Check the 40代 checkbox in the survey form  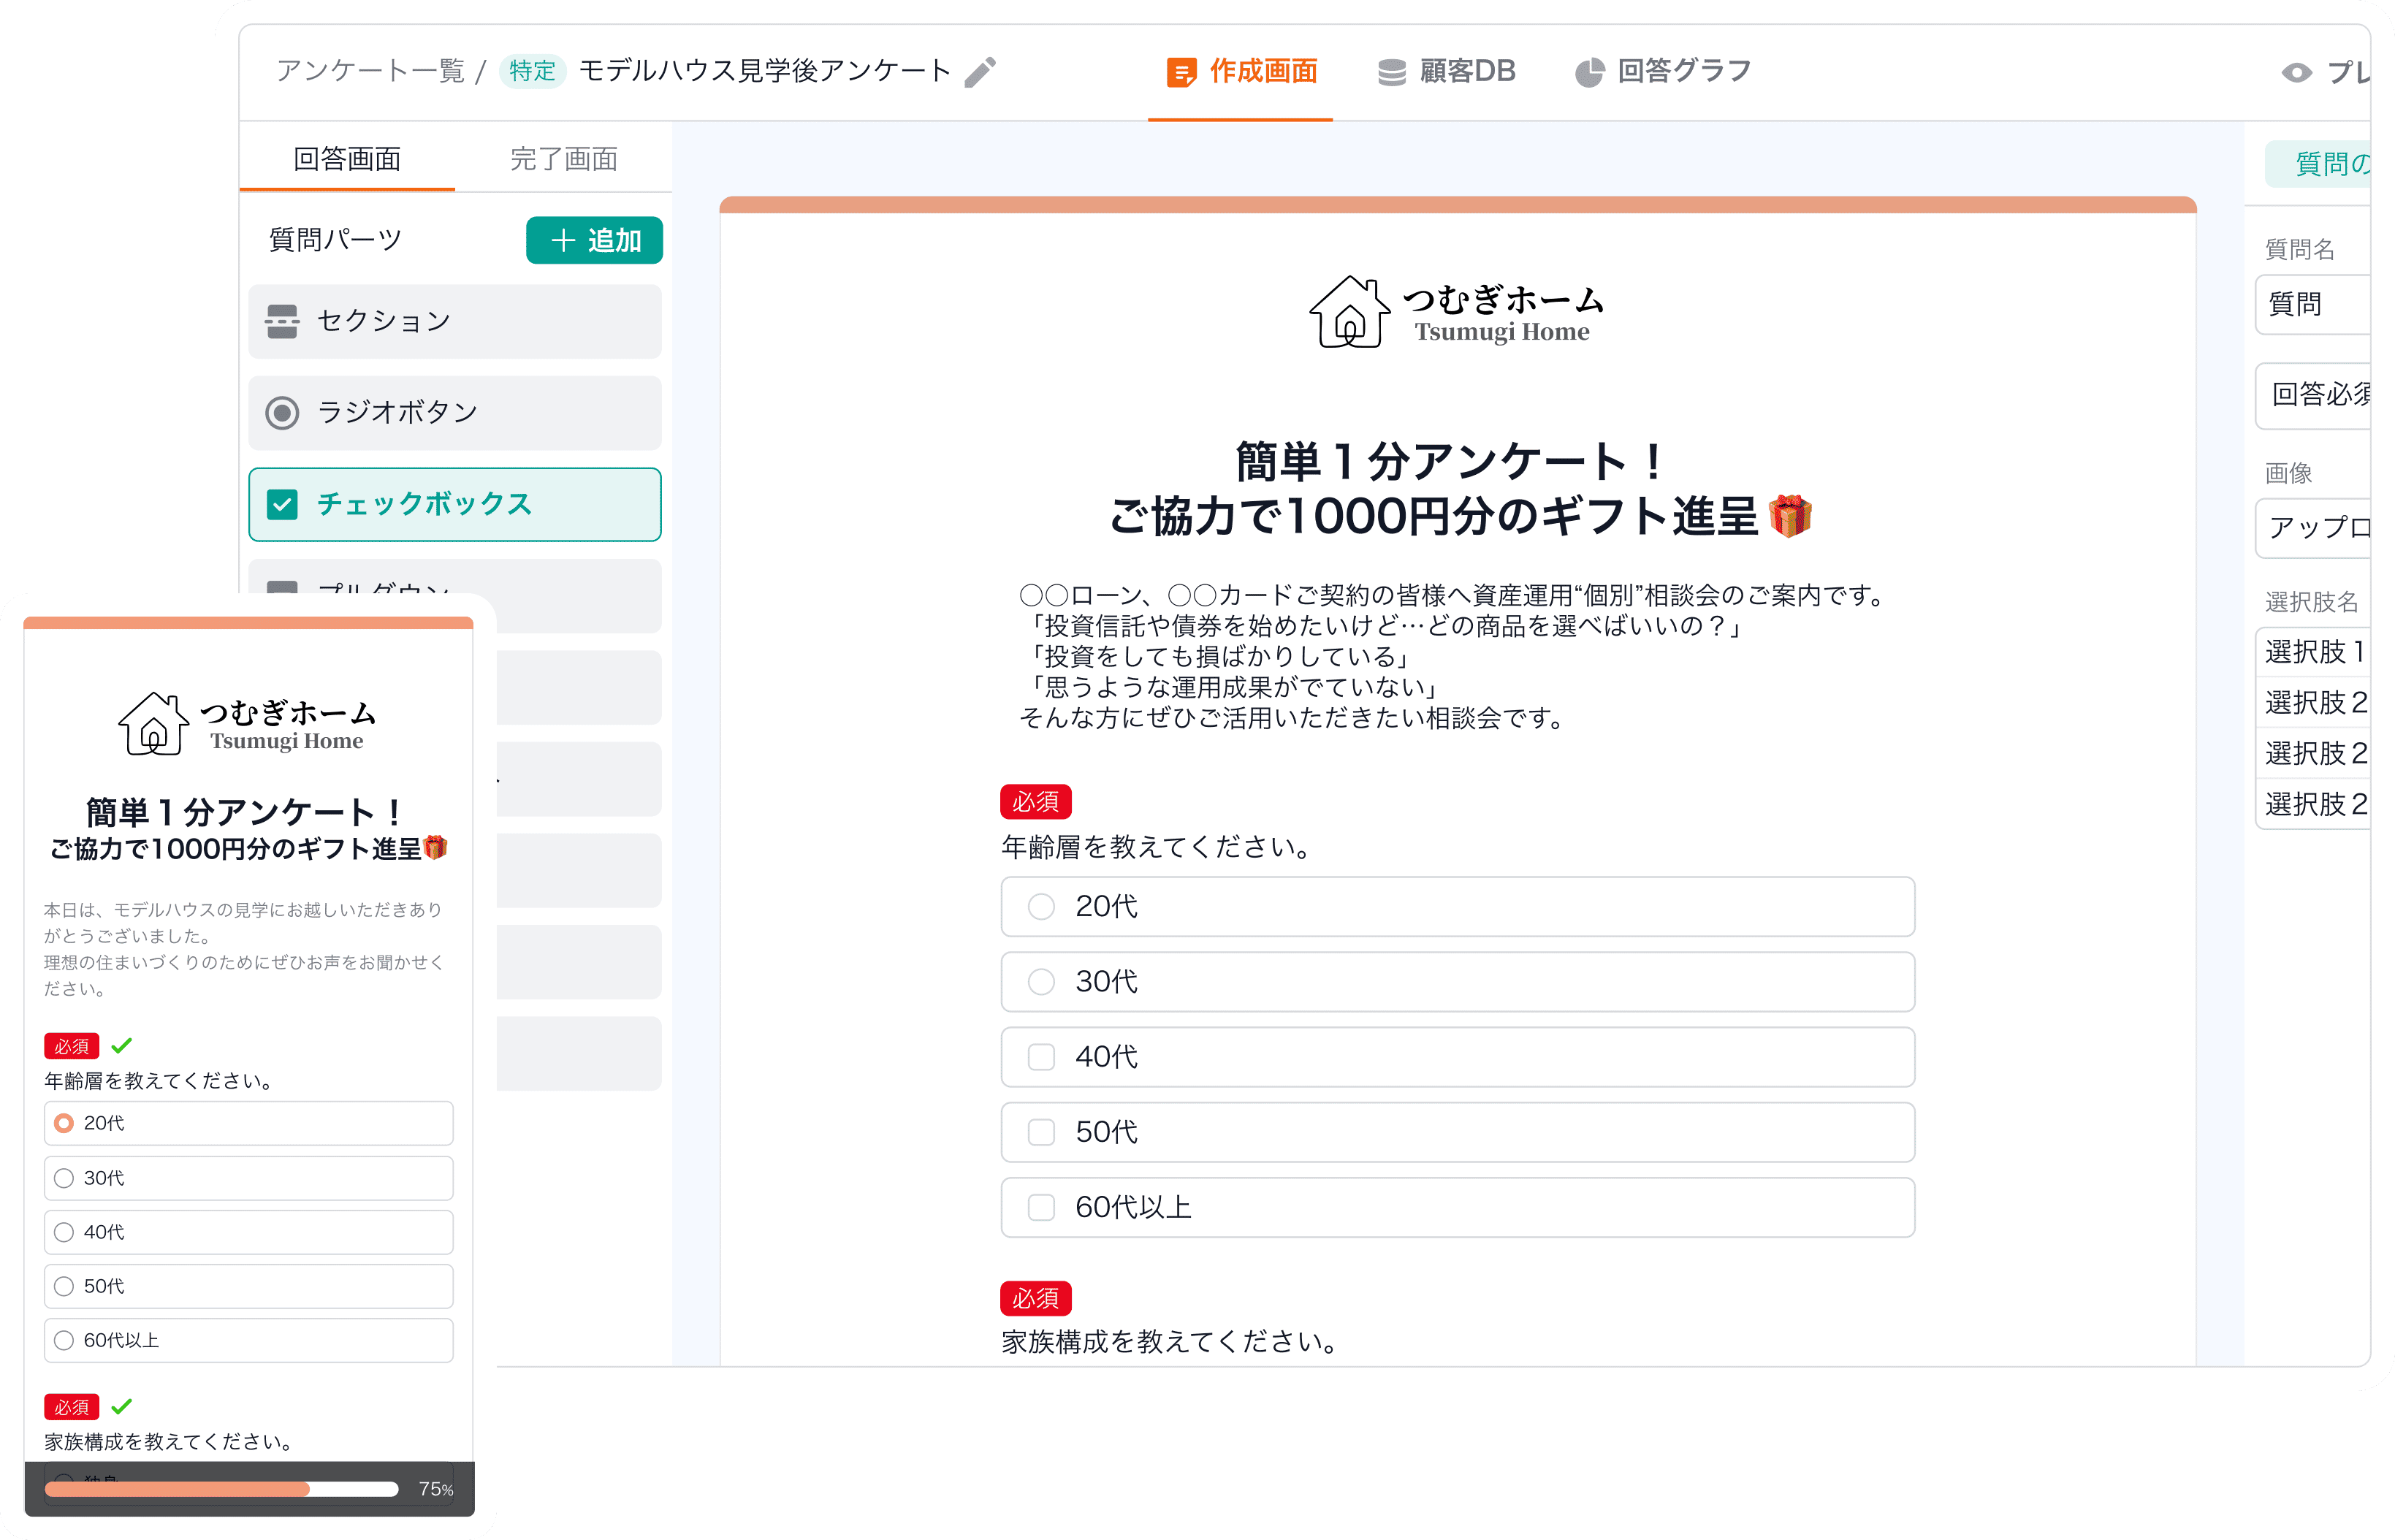(1041, 1057)
